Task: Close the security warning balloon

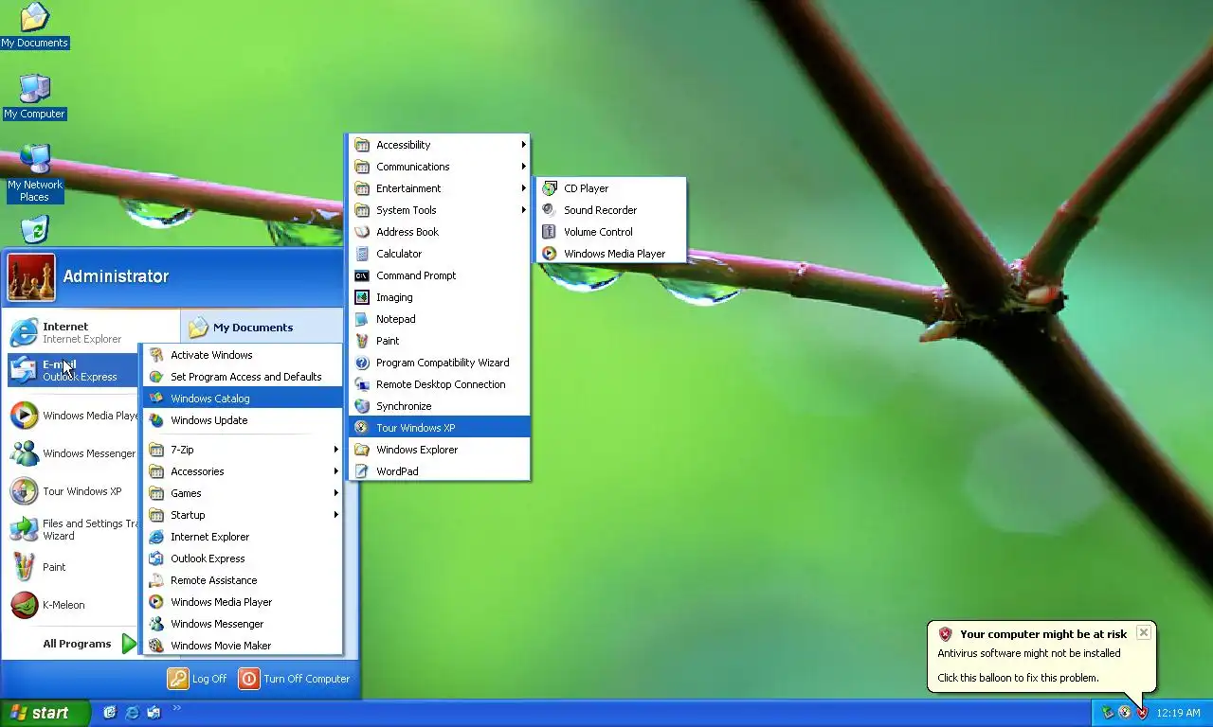Action: tap(1144, 632)
